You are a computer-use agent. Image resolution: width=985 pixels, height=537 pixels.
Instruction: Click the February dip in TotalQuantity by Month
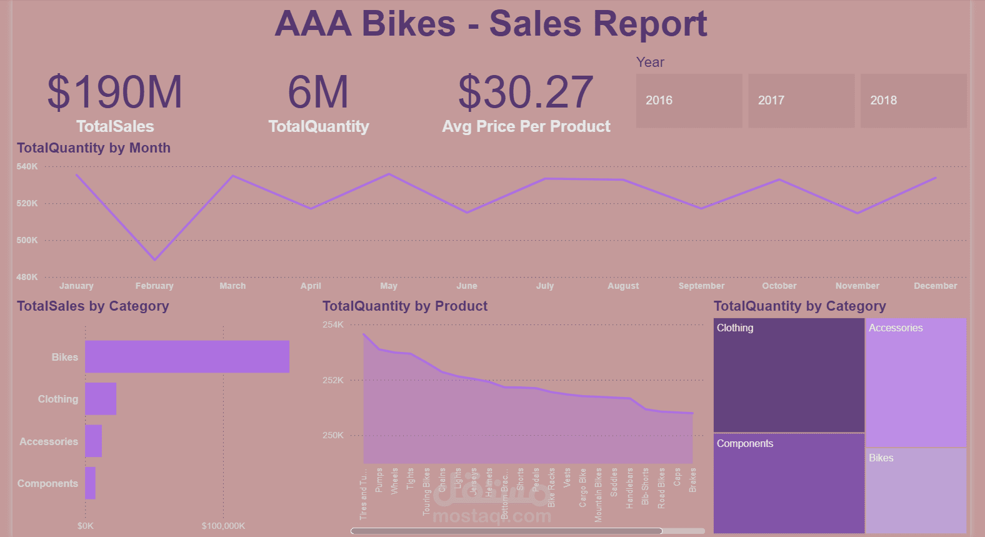154,261
